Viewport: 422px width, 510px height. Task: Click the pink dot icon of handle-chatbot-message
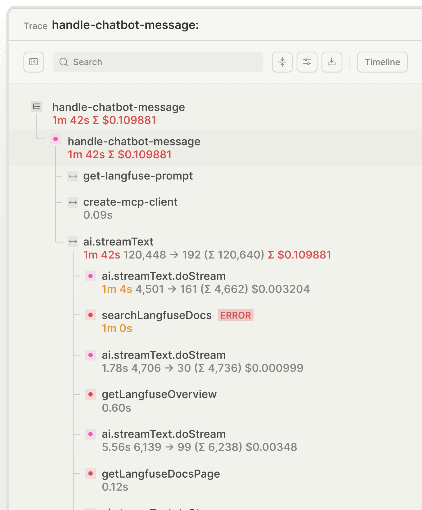pyautogui.click(x=56, y=139)
